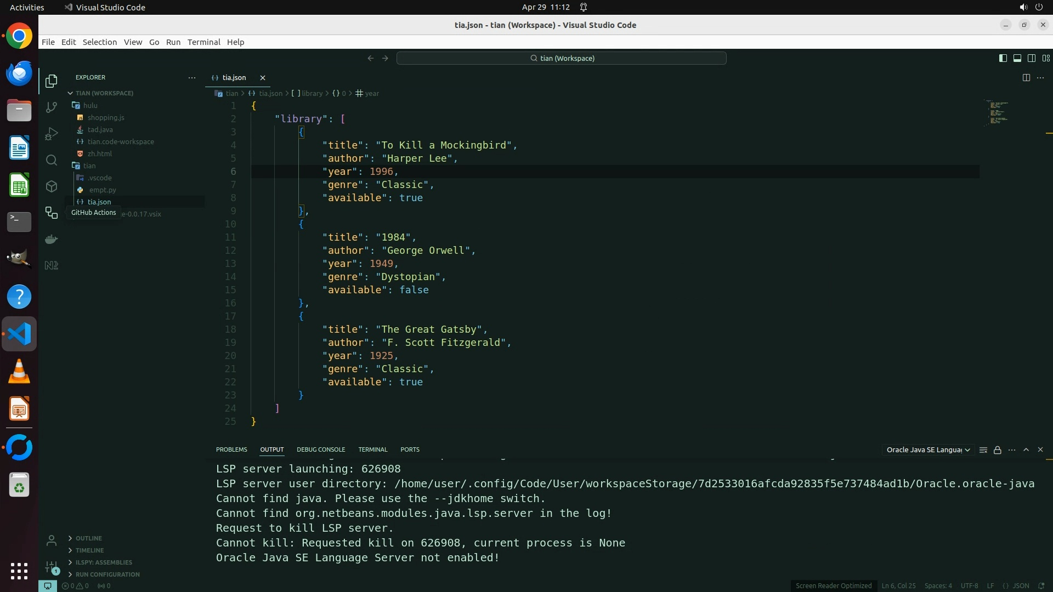This screenshot has width=1053, height=592.
Task: Toggle the bottom panel visibility
Action: tap(1017, 58)
